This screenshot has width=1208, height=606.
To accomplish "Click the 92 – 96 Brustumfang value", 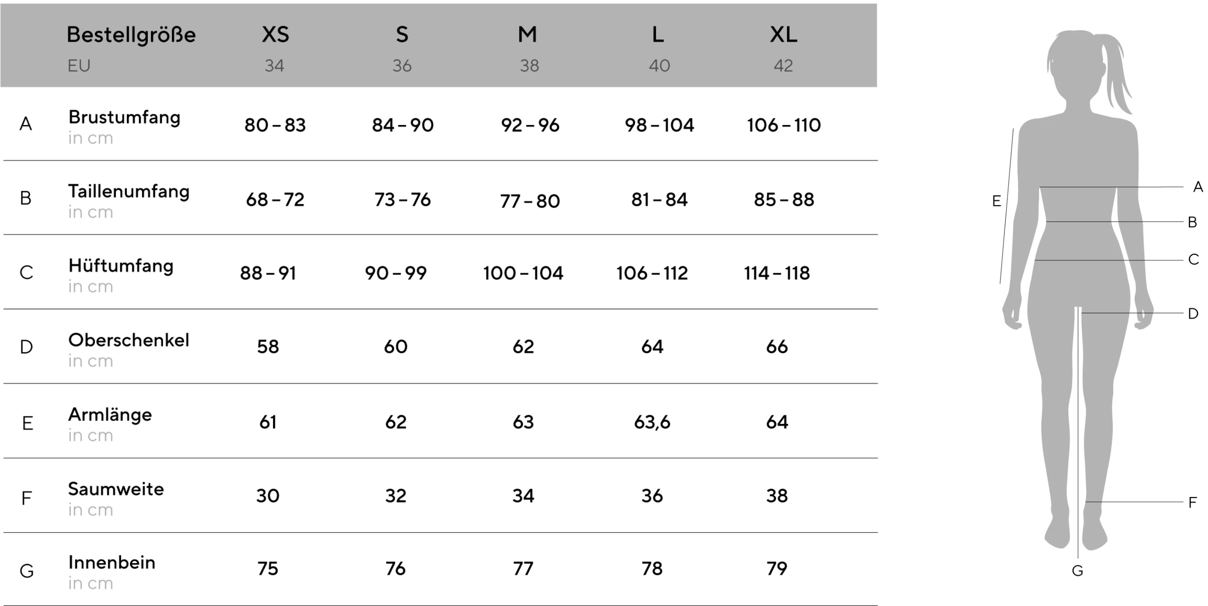I will point(530,125).
